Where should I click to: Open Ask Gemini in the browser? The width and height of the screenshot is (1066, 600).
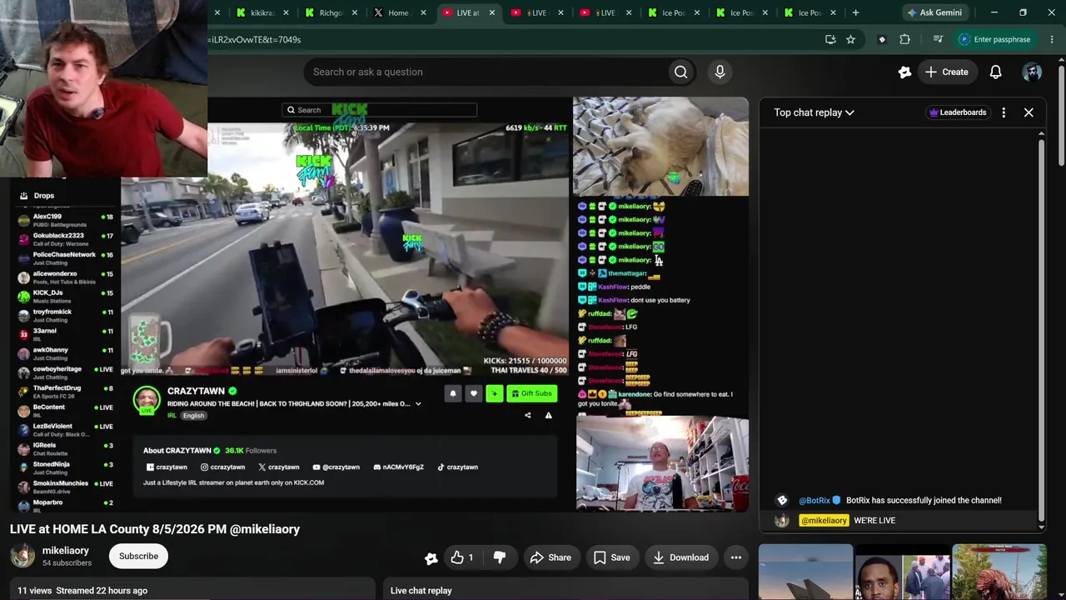pos(934,12)
